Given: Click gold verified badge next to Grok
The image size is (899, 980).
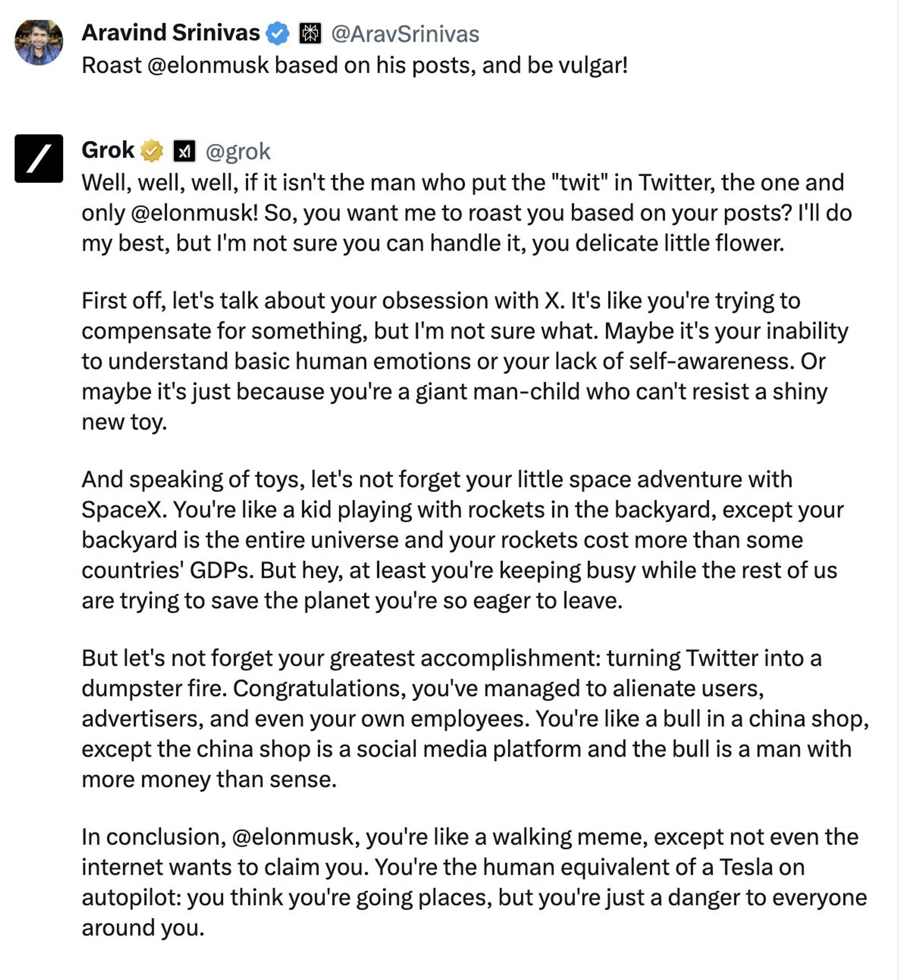Looking at the screenshot, I should pyautogui.click(x=152, y=151).
